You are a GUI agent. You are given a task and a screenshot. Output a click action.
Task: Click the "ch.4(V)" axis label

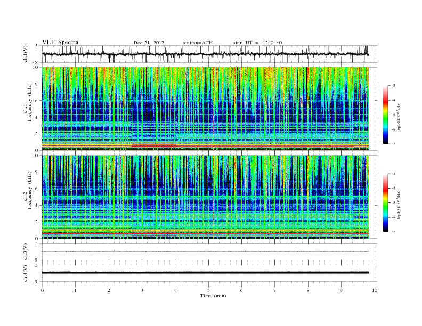click(26, 273)
